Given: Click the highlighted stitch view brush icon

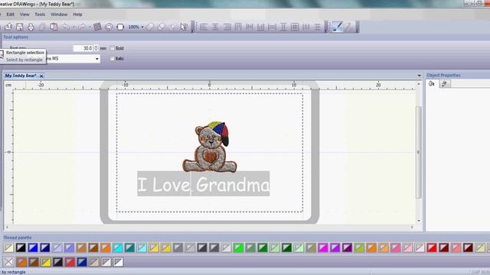Looking at the screenshot, I should tap(337, 27).
